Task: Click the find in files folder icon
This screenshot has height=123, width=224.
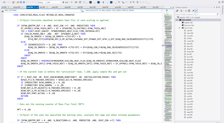Action: (x=76, y=2)
